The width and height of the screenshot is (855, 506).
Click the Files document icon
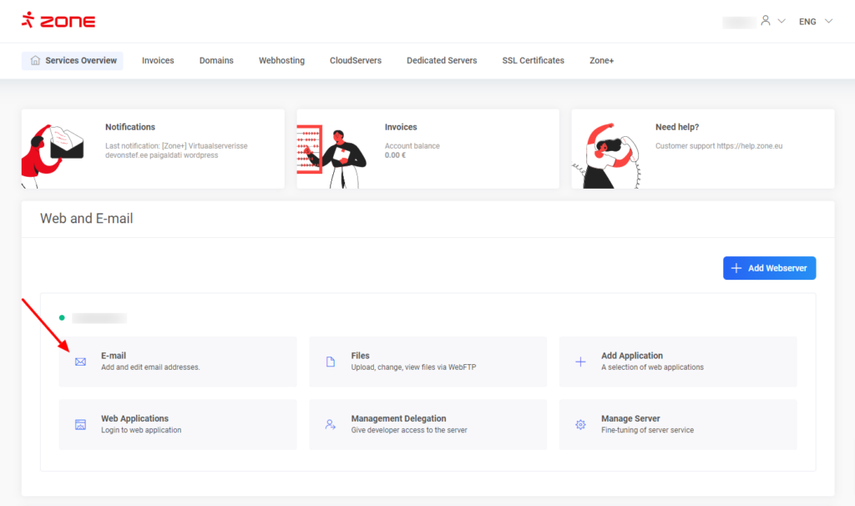point(331,362)
